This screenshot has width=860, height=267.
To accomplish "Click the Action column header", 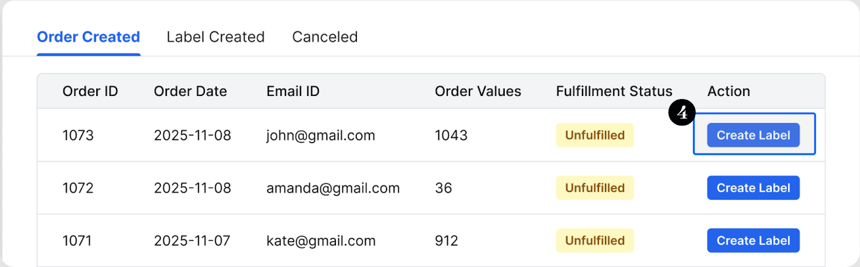I will 728,91.
